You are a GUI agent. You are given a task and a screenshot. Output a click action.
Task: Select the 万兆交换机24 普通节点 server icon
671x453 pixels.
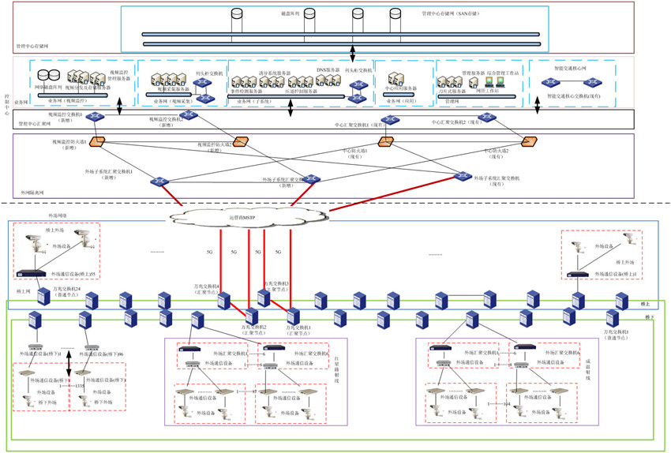pyautogui.click(x=43, y=296)
